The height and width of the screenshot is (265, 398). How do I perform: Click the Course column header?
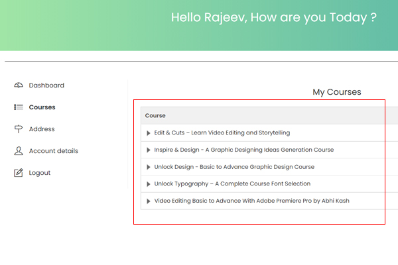[x=155, y=116]
